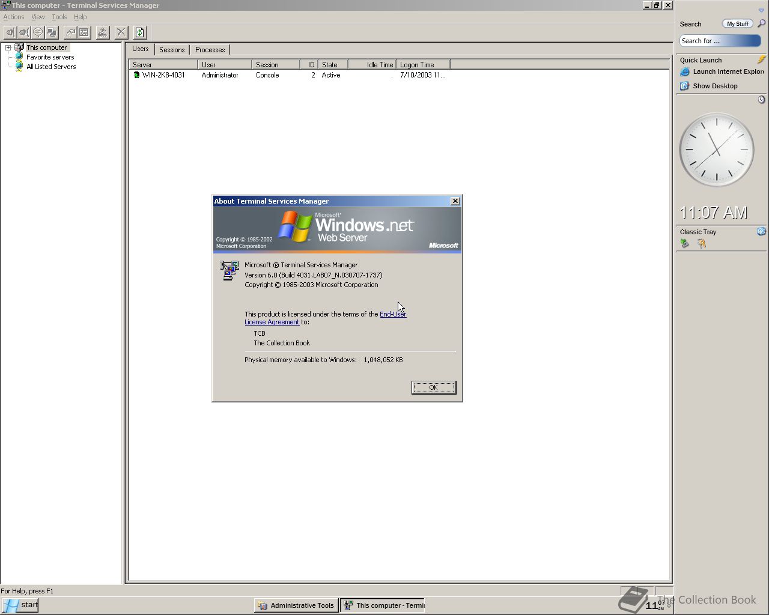Click the Internet Explorer launch icon
Screen dimensions: 769x615
click(684, 71)
